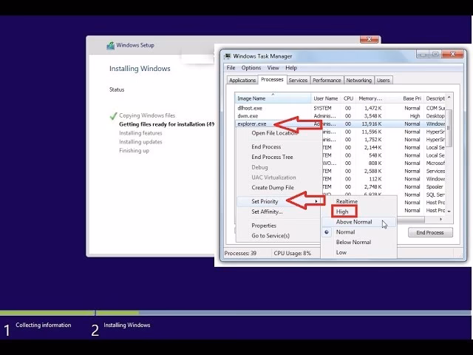Click Set Affinity in the context menu
Viewport: 473px width, 355px height.
pyautogui.click(x=267, y=212)
